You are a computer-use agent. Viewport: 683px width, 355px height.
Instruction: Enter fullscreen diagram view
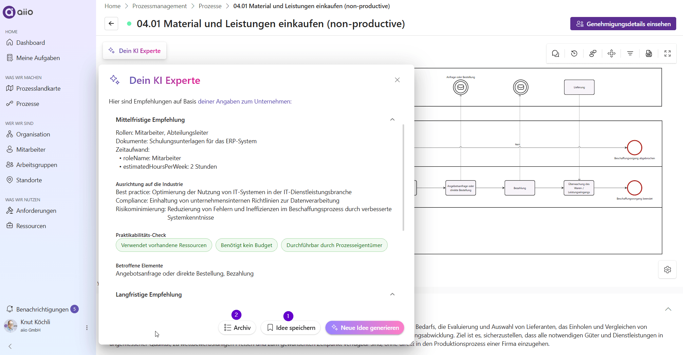667,54
